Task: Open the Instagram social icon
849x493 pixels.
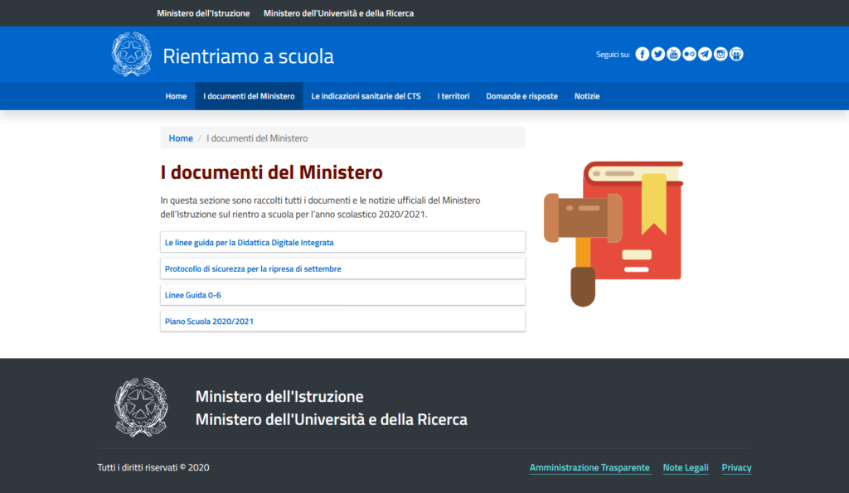Action: coord(720,54)
